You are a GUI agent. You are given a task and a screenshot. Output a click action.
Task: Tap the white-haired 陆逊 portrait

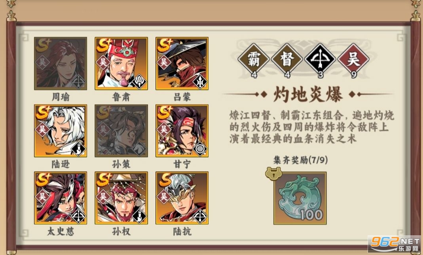coord(61,131)
